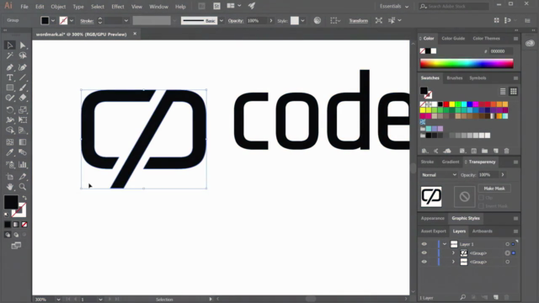
Task: Pick the Eyedropper tool
Action: pos(9,152)
